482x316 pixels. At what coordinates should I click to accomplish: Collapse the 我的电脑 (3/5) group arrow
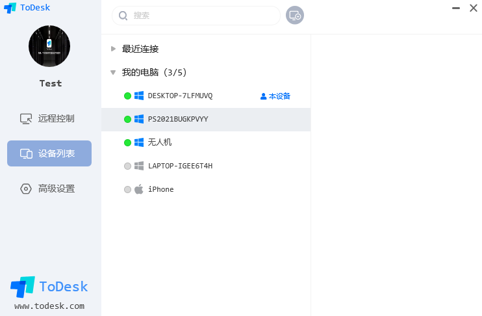pyautogui.click(x=113, y=73)
